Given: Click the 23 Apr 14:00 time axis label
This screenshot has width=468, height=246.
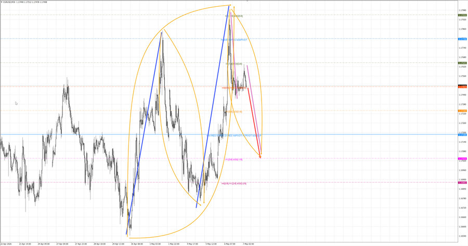Looking at the screenshot, I should tap(25, 244).
